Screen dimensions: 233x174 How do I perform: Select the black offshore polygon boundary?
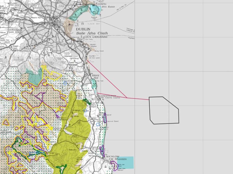point(150,109)
